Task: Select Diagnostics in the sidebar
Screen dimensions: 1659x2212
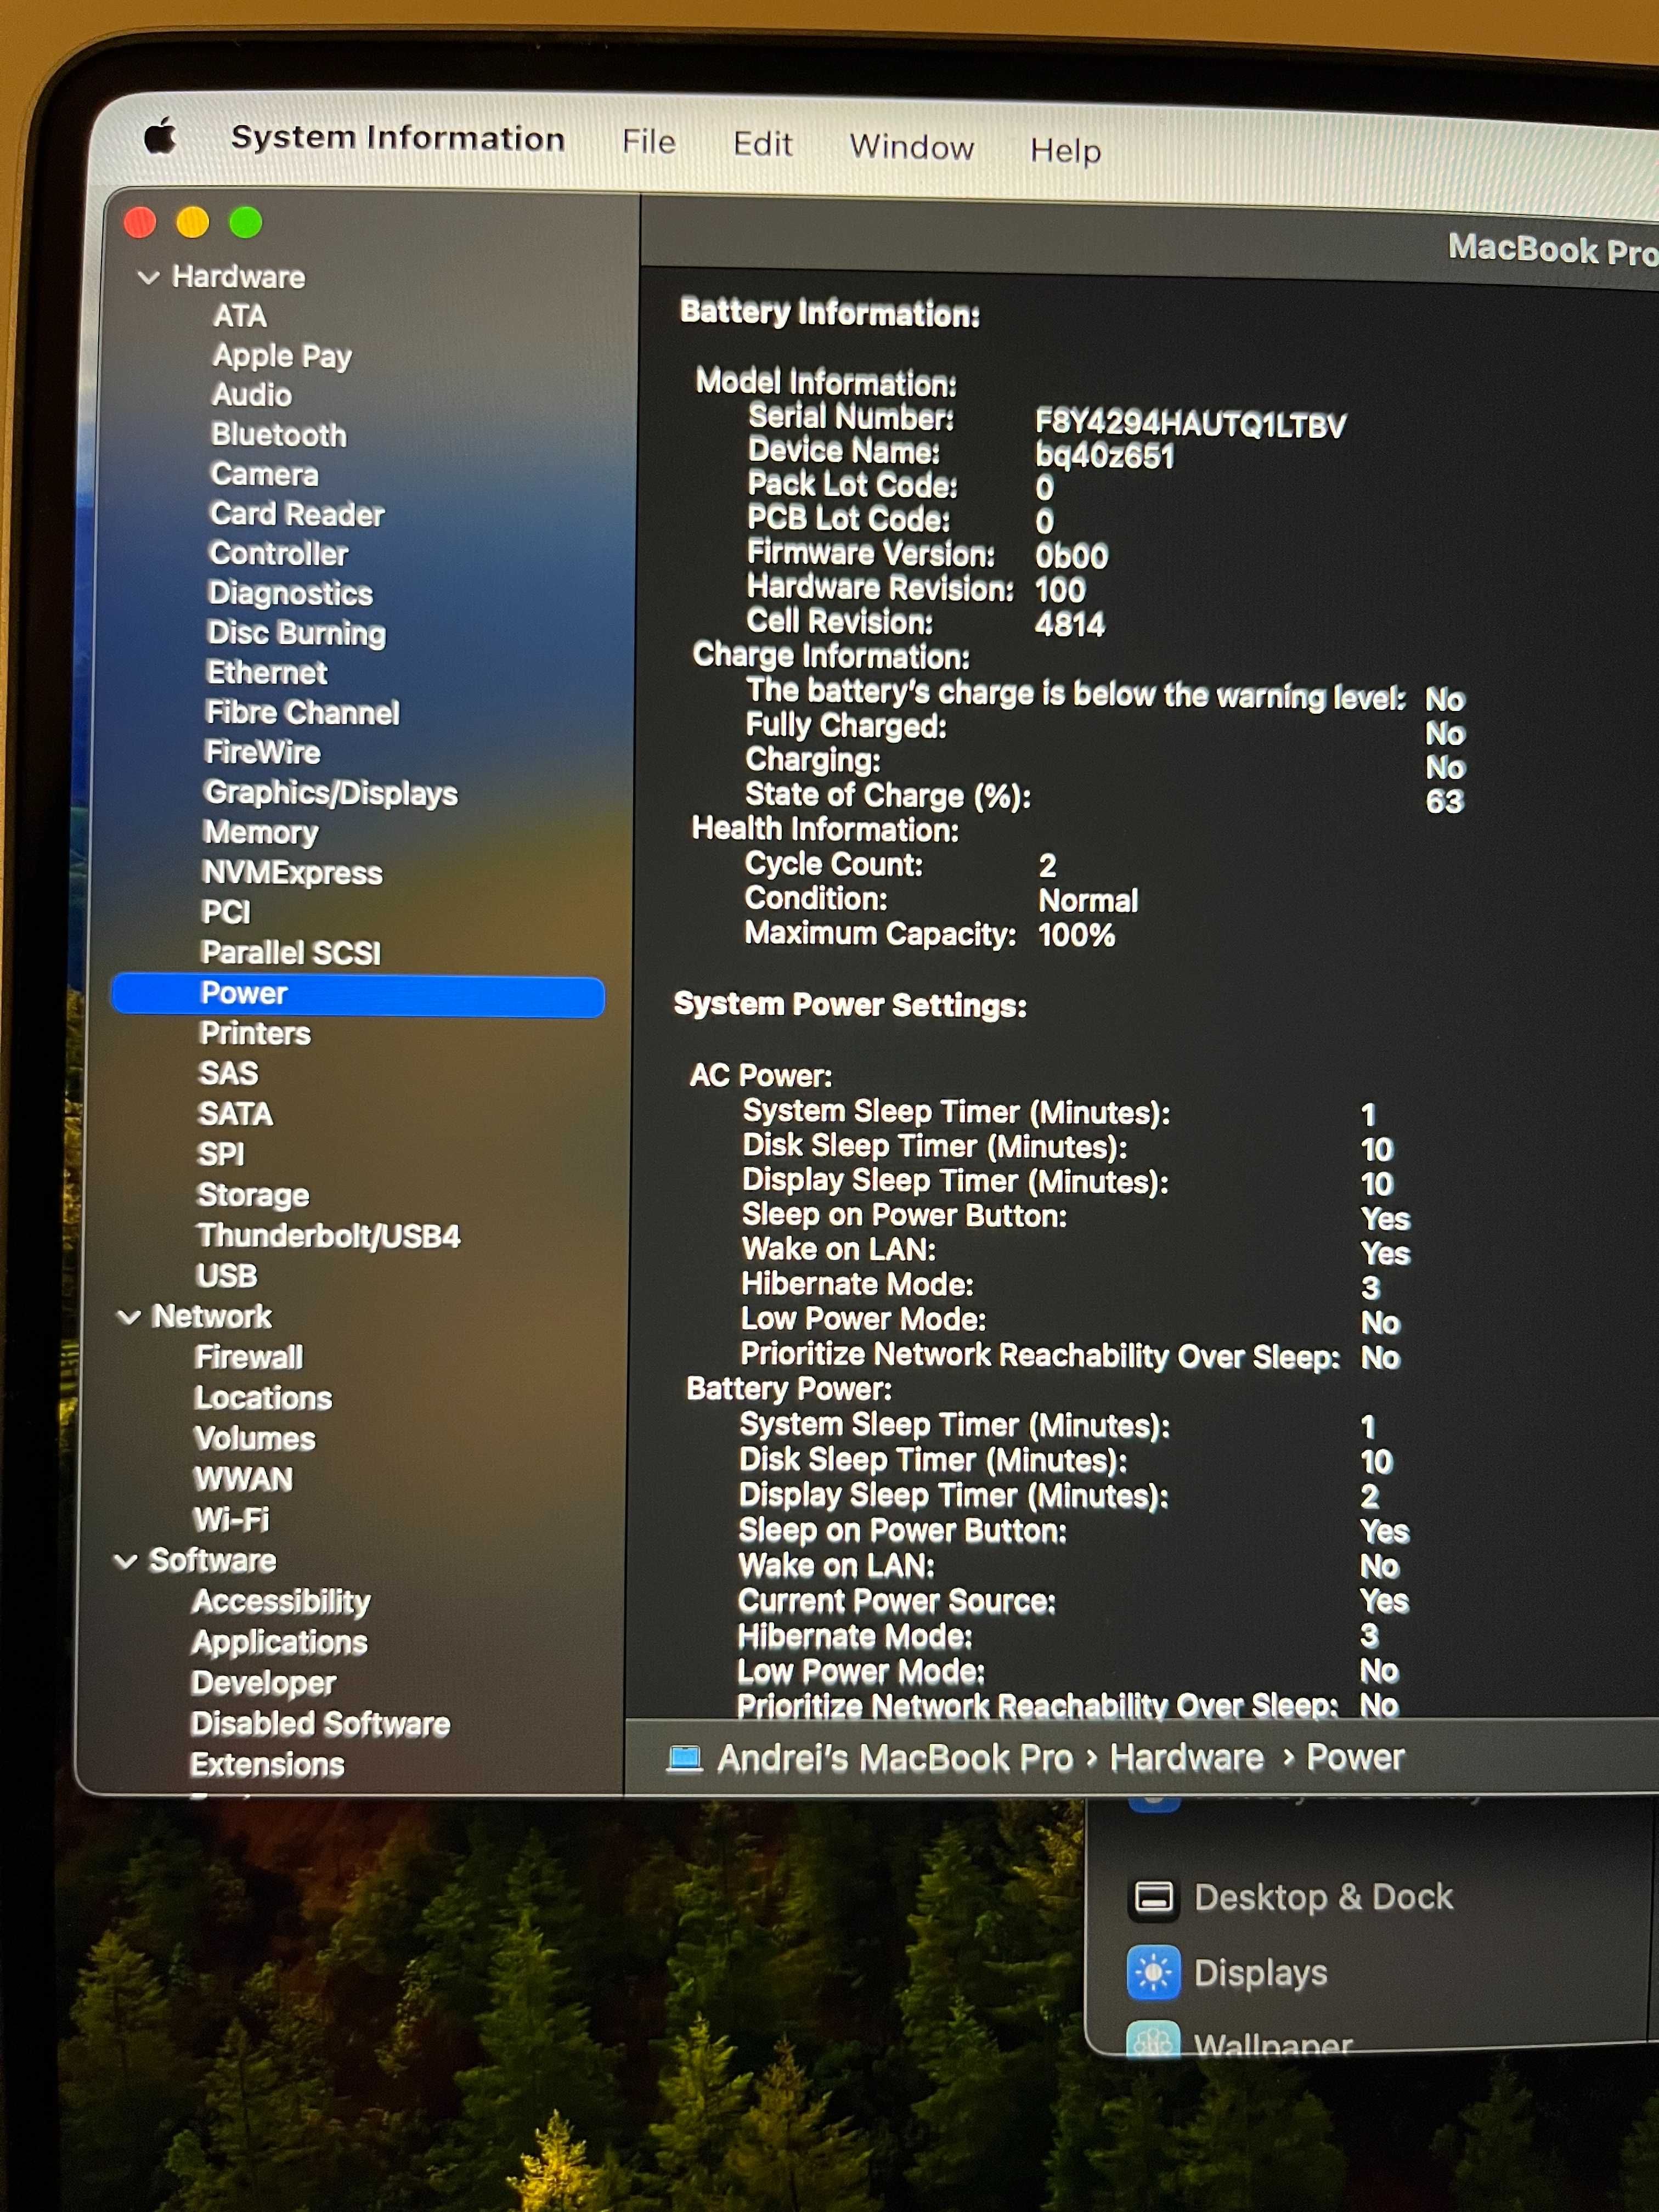Action: pos(290,593)
